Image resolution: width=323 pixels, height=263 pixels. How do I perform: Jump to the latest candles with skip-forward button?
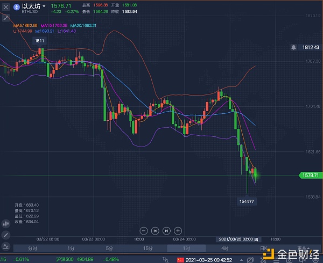coord(166,231)
